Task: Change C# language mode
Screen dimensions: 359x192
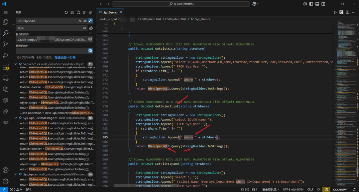Action: pos(318,189)
